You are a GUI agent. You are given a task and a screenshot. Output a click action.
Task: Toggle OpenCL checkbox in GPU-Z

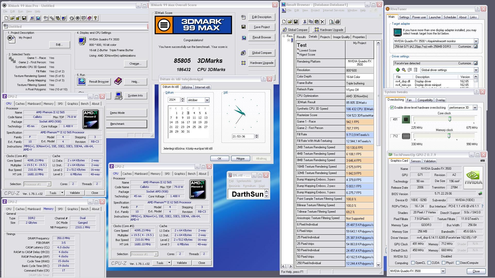[x=413, y=263]
